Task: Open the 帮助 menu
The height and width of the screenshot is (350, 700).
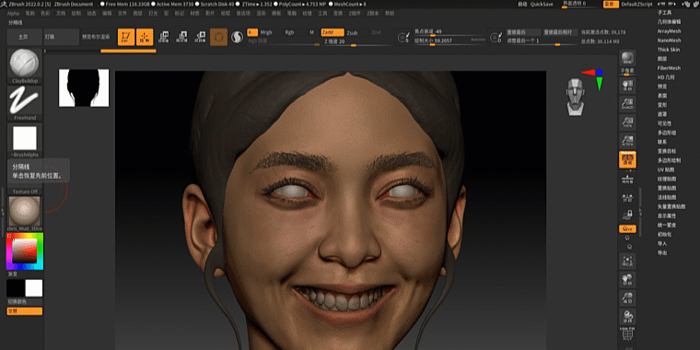Action: coord(390,14)
